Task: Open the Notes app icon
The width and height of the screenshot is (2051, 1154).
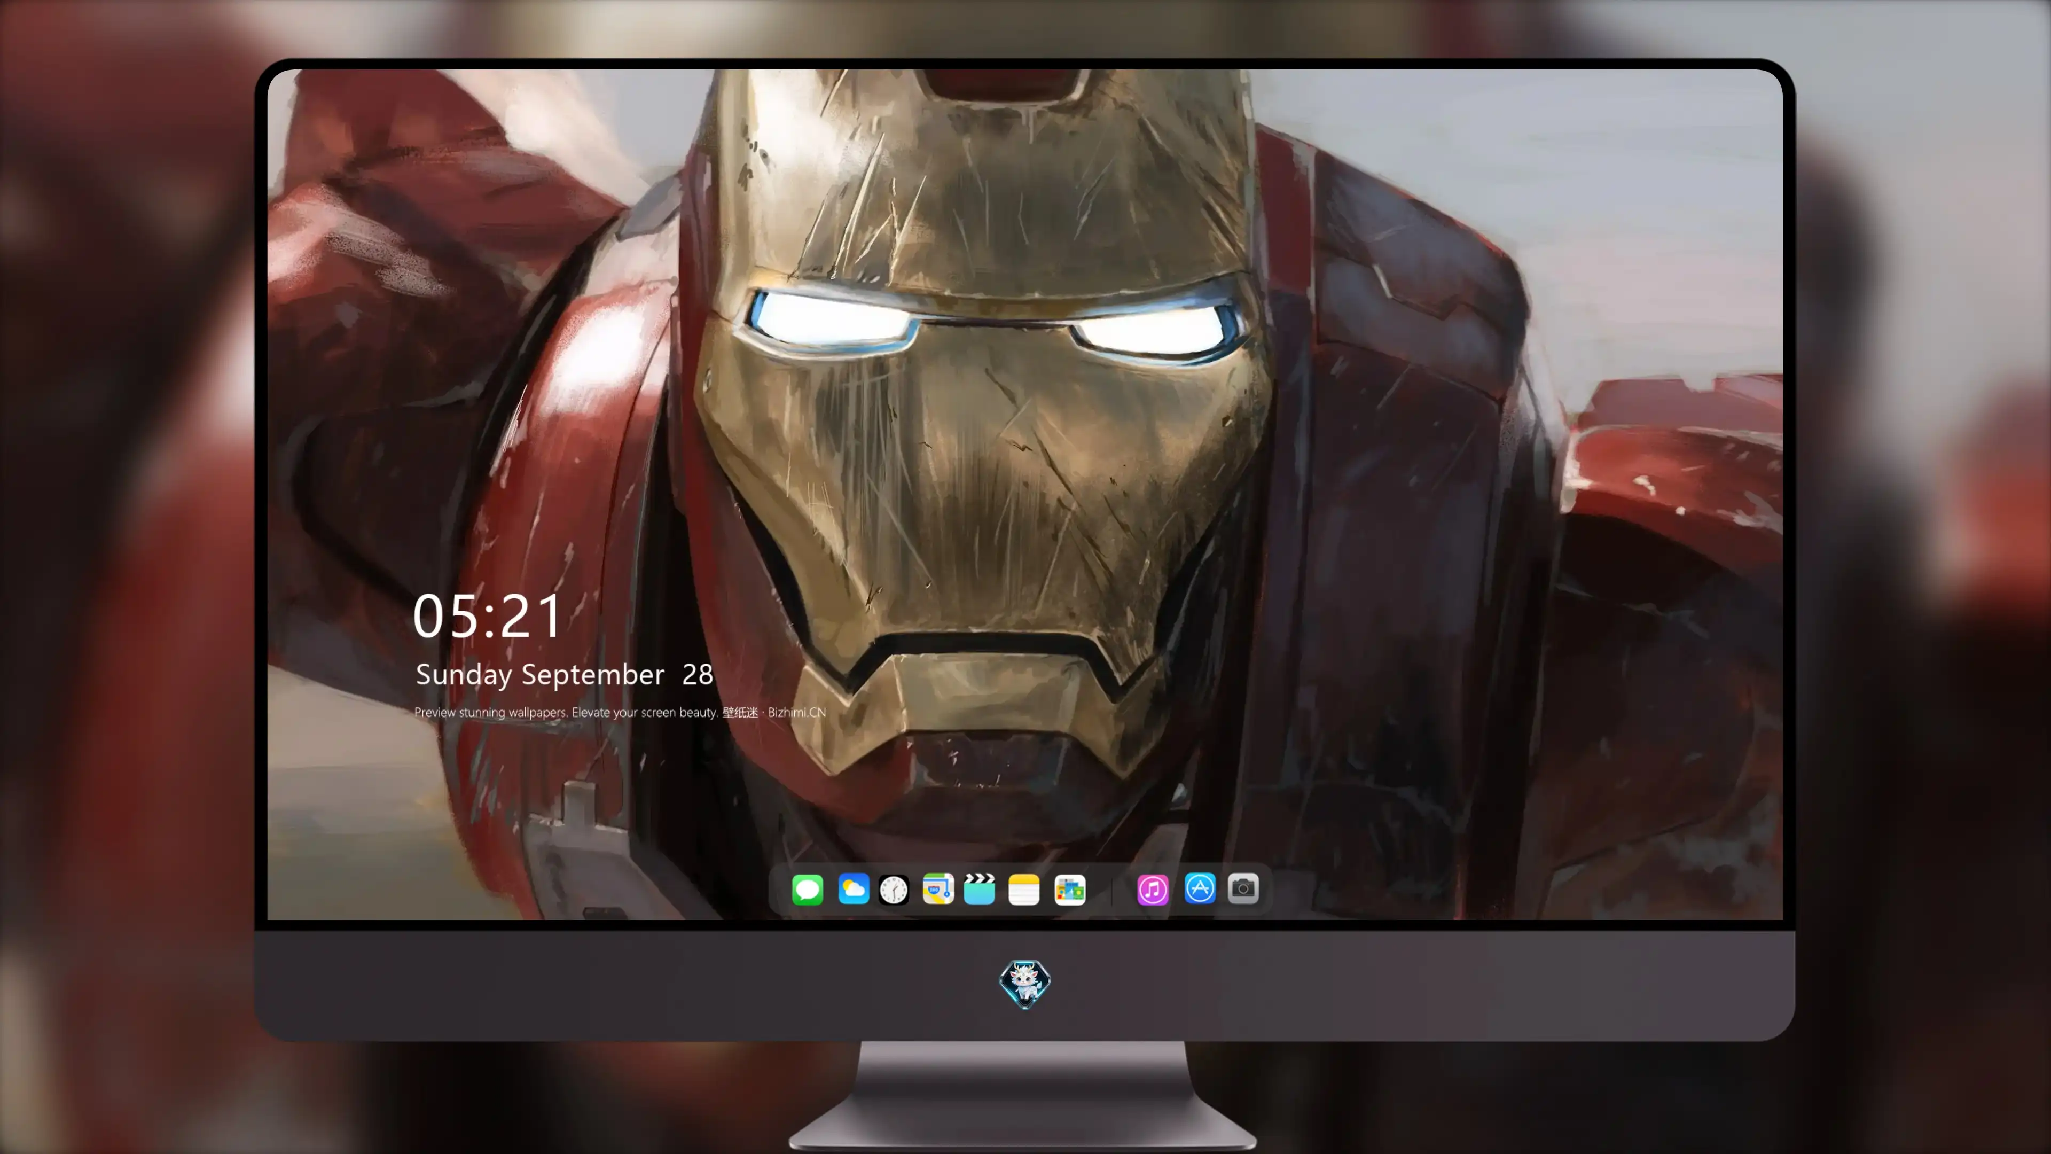Action: pyautogui.click(x=1024, y=889)
